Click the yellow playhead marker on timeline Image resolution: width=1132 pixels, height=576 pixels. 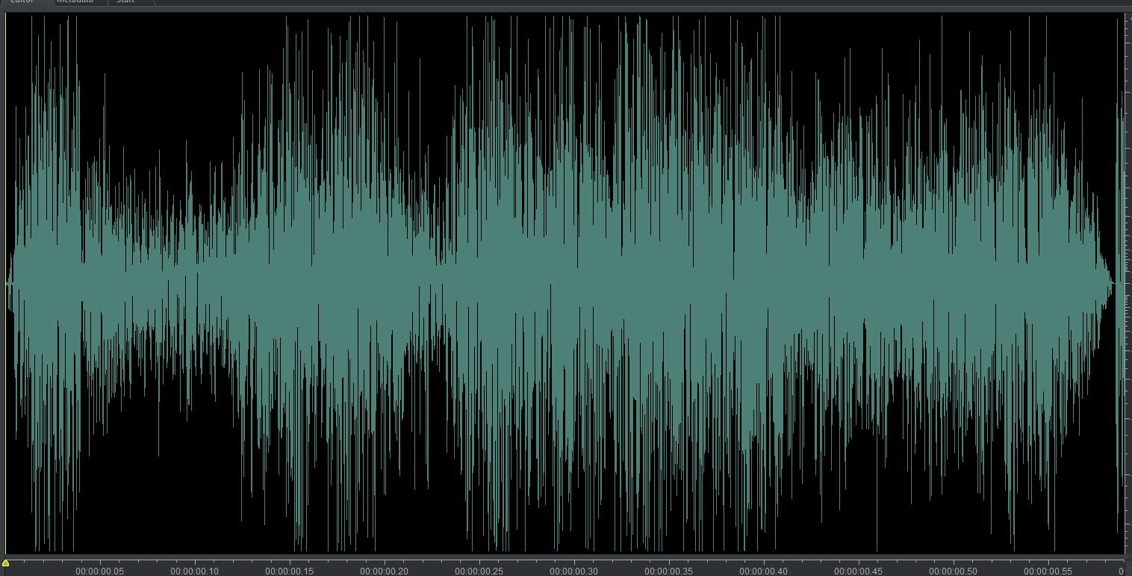click(6, 563)
